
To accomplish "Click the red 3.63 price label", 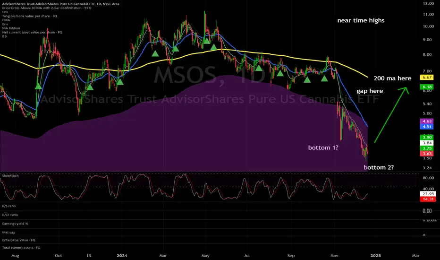I will (x=427, y=154).
